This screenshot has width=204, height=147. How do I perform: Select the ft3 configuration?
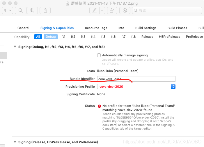tap(83, 37)
